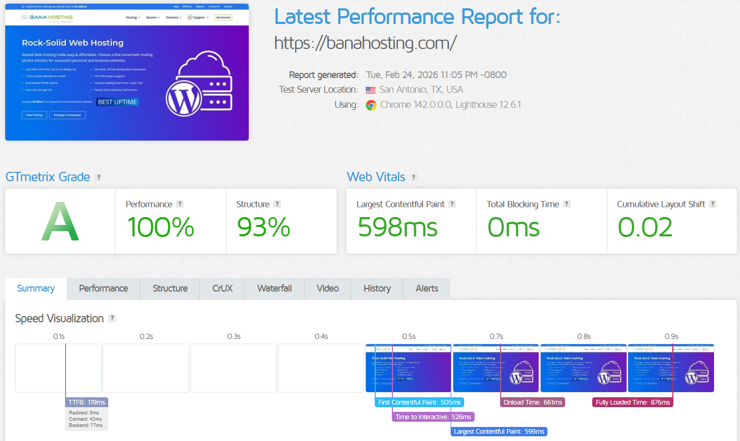Click the Chrome browser icon
Screen dimensions: 740x441
point(371,105)
